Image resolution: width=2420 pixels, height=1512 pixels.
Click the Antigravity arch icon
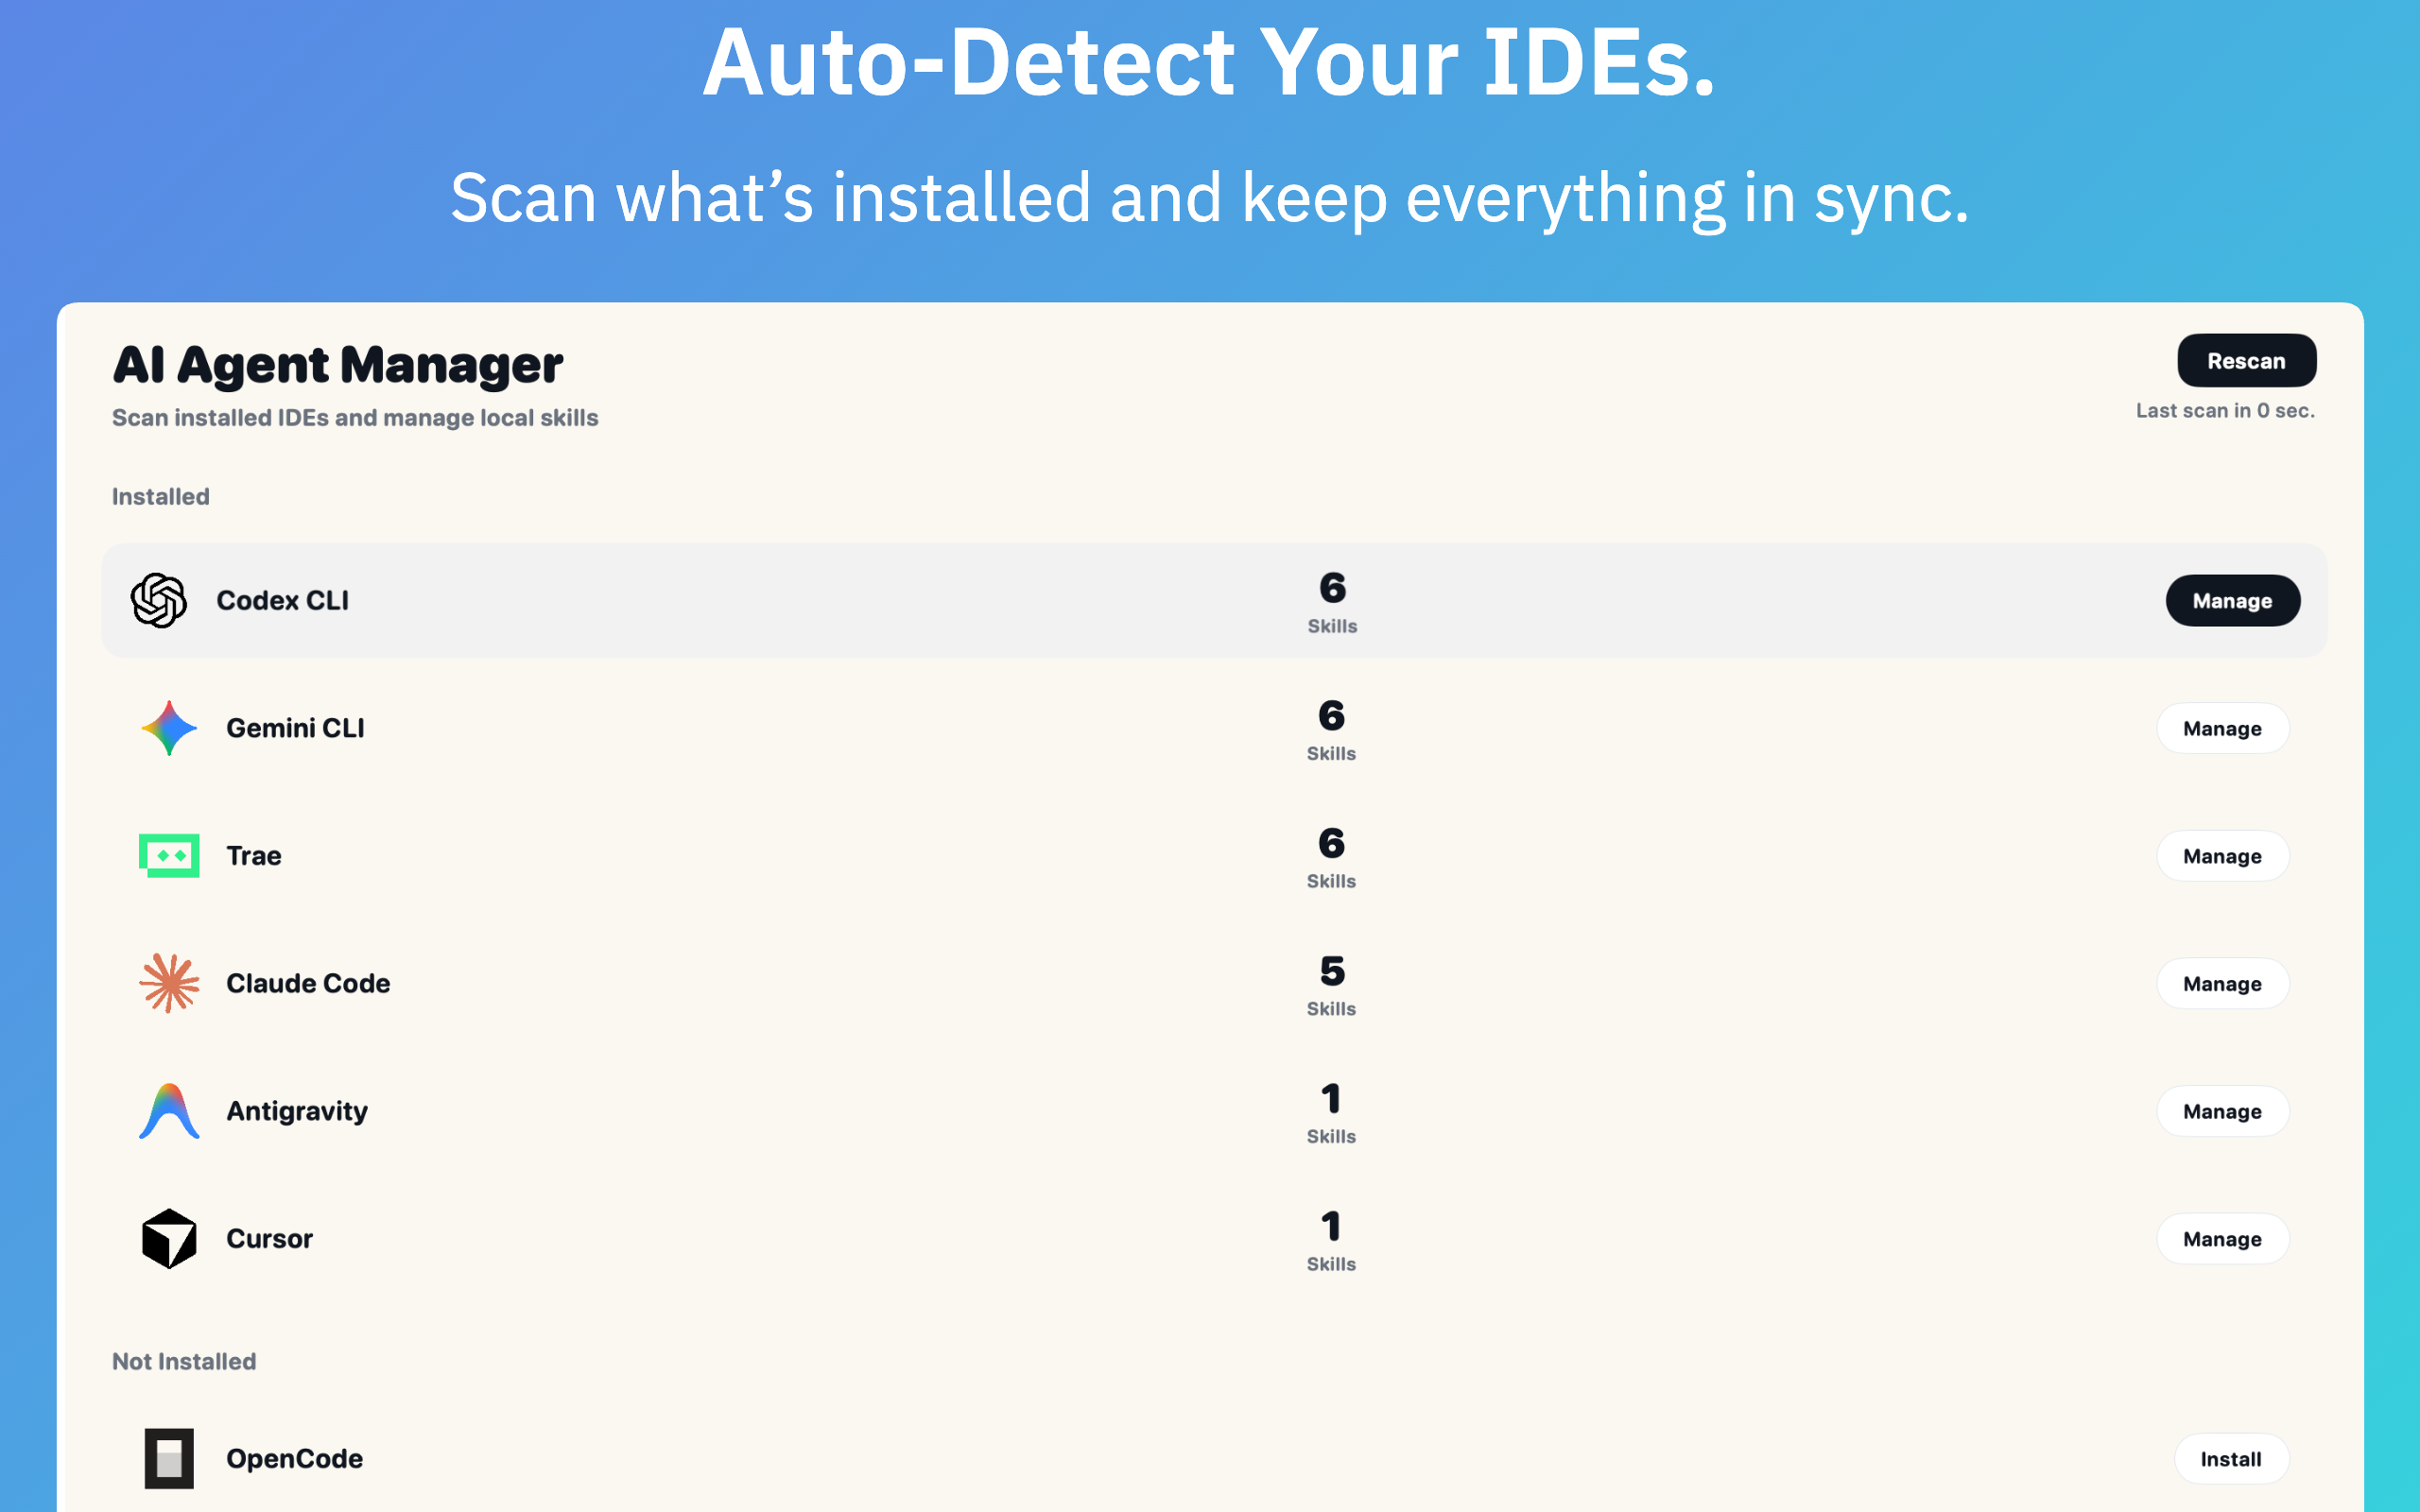[x=169, y=1111]
